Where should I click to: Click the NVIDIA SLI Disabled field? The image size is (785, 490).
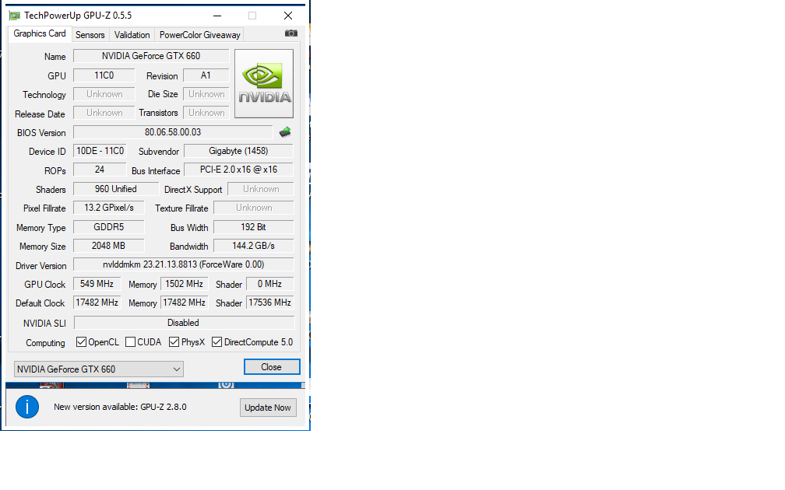pyautogui.click(x=184, y=323)
